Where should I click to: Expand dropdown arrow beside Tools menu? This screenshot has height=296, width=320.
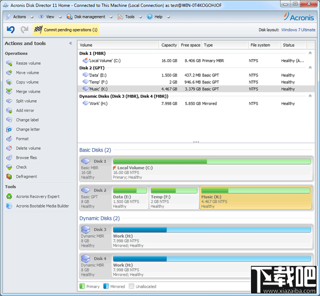point(141,17)
